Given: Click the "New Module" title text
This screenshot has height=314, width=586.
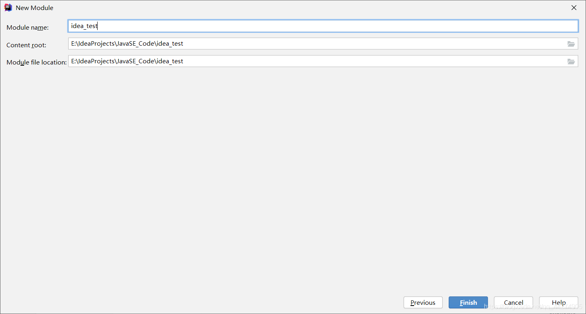Looking at the screenshot, I should click(x=35, y=8).
